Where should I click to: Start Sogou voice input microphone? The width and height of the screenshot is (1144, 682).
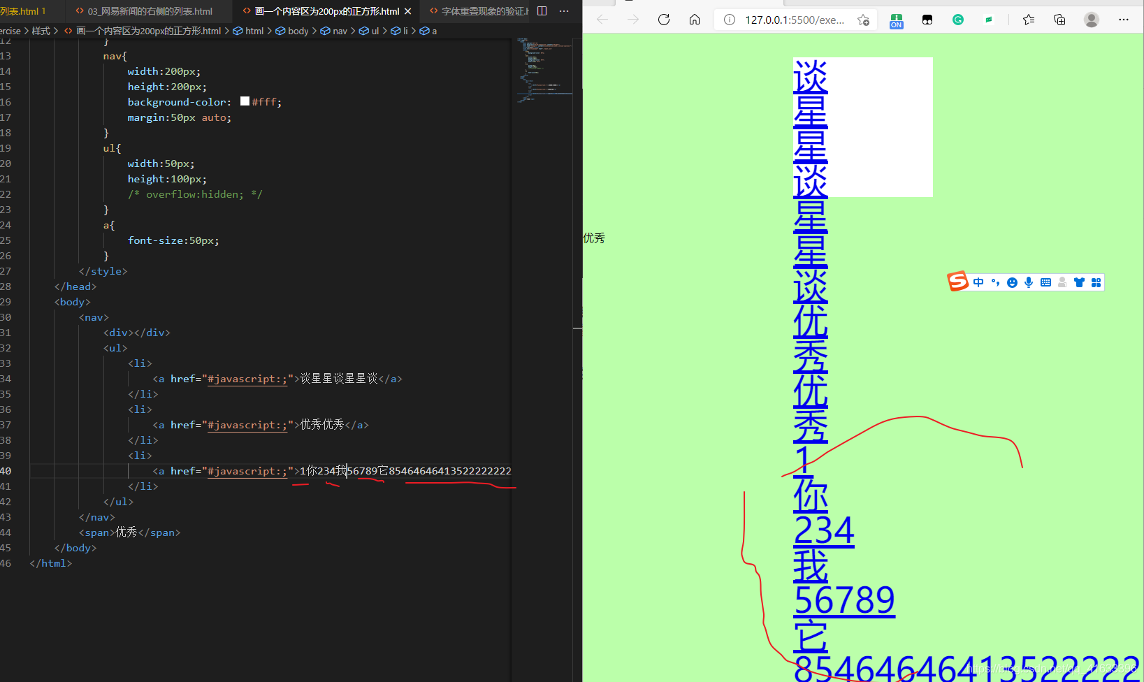[x=1029, y=282]
